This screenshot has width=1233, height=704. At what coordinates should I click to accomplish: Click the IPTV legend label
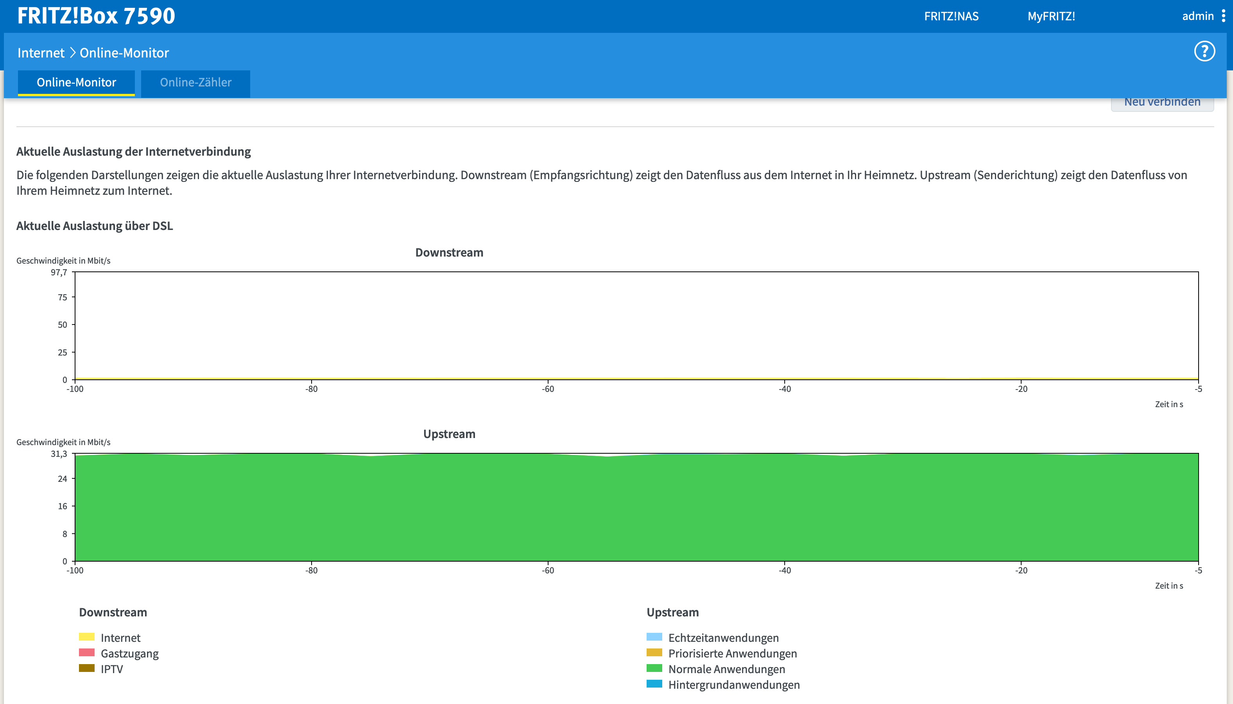point(111,669)
